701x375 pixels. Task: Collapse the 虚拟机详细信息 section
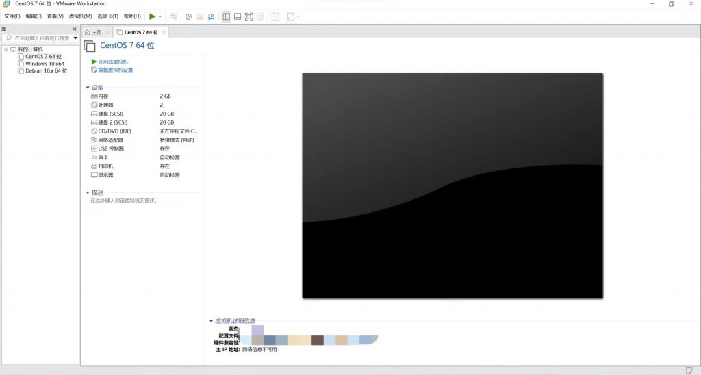(x=211, y=321)
